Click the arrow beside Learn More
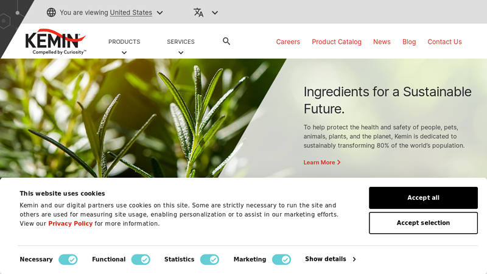 pos(339,163)
